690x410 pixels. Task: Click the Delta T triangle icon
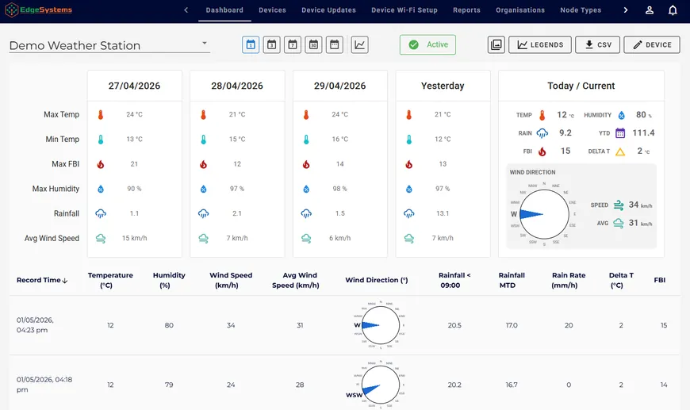click(620, 151)
